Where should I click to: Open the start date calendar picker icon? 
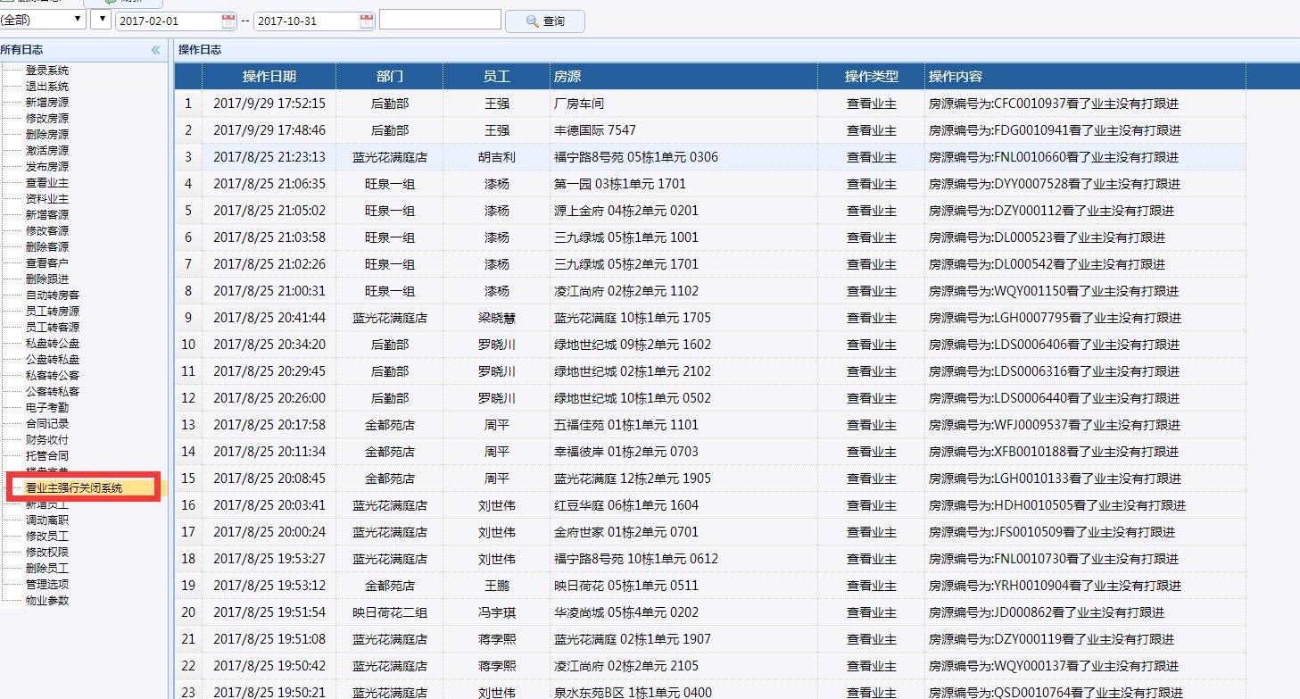coord(228,21)
